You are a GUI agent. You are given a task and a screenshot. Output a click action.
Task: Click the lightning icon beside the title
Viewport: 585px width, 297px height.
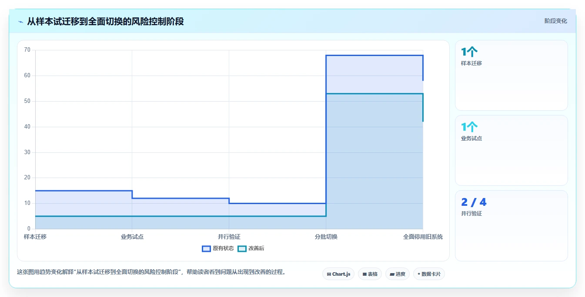(x=20, y=22)
